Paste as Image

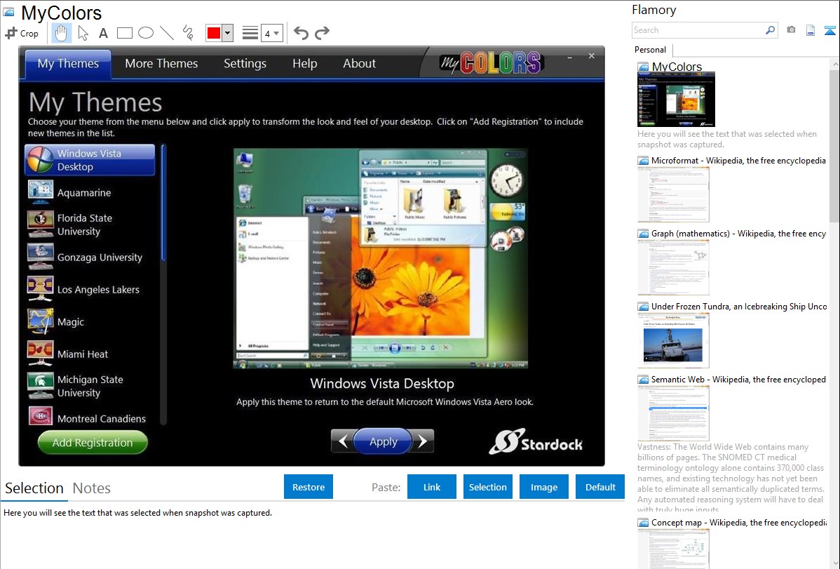point(543,487)
